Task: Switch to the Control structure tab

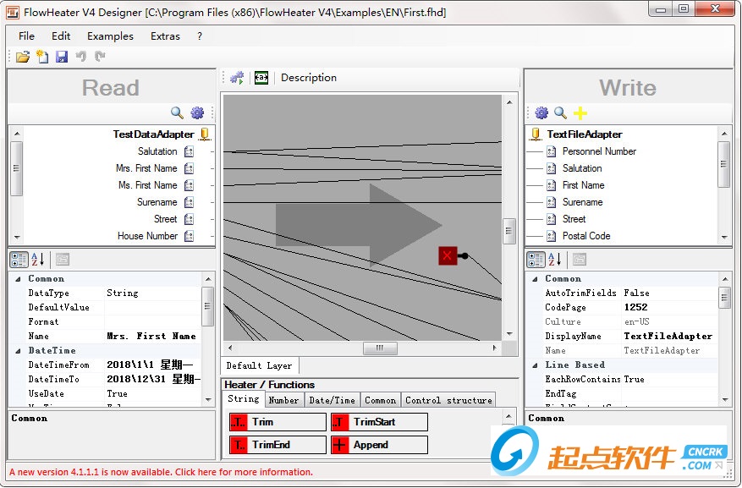Action: [448, 400]
